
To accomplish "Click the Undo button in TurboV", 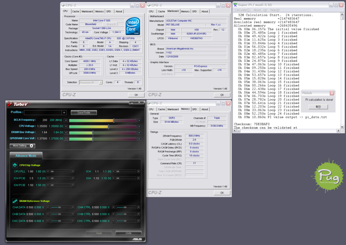I will point(128,233).
